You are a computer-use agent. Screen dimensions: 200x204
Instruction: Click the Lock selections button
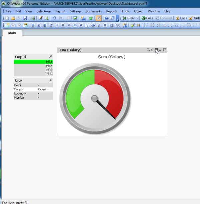coord(181,18)
